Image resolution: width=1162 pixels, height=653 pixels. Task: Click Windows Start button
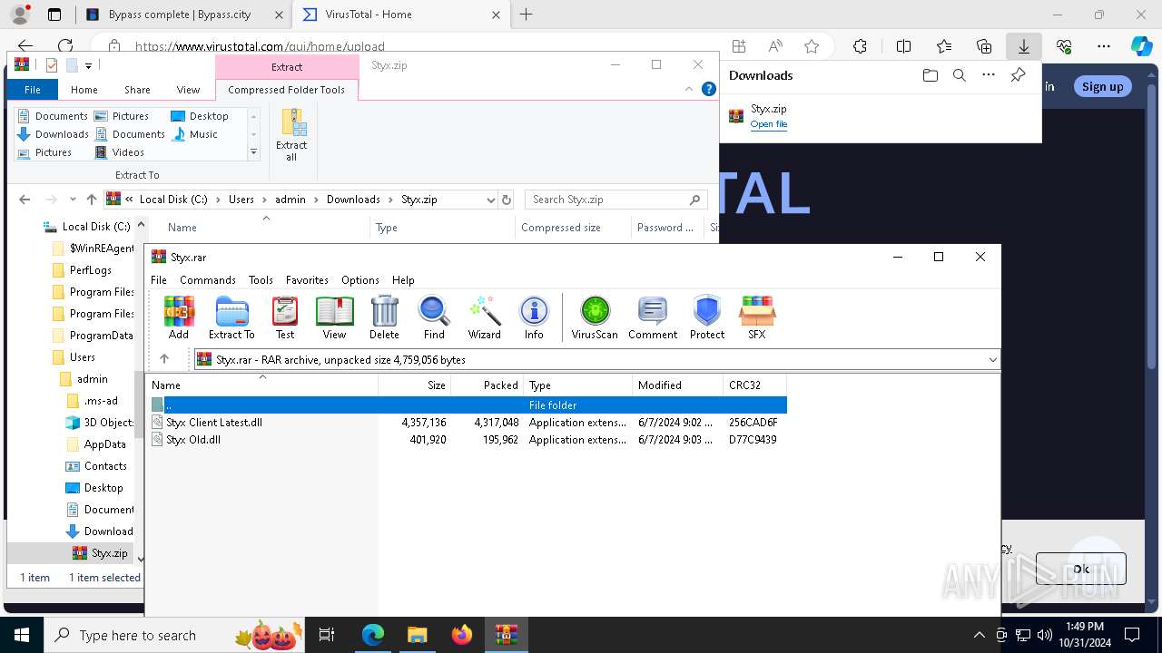click(x=22, y=635)
